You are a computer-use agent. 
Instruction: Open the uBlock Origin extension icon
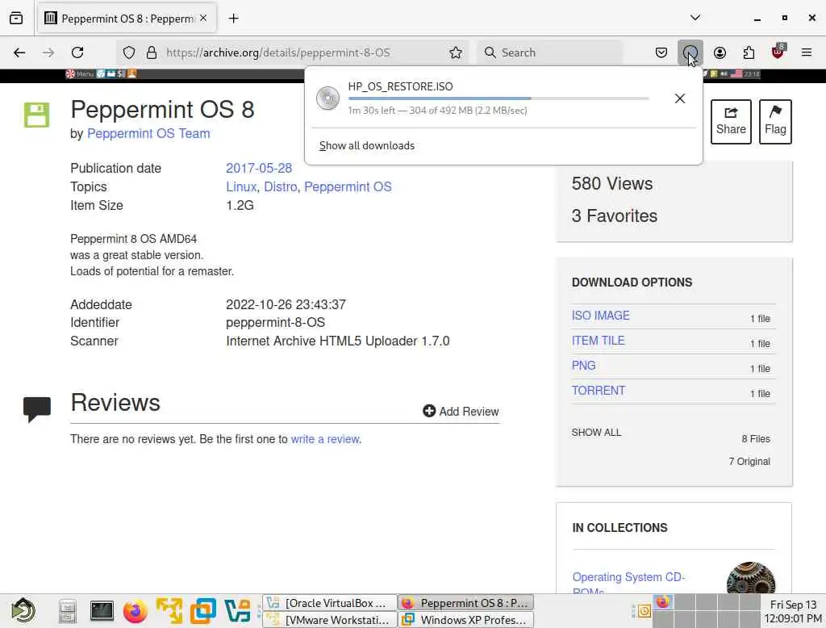tap(778, 51)
